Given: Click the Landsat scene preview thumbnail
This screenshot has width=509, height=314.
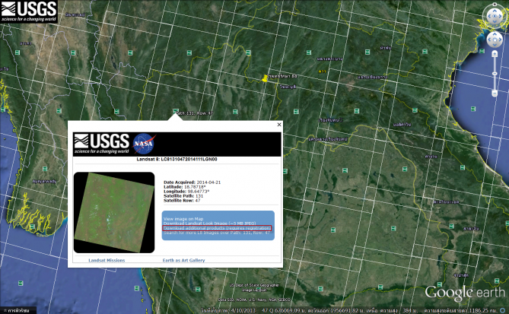Looking at the screenshot, I should tap(114, 212).
